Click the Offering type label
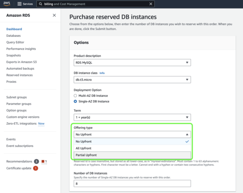 pyautogui.click(x=83, y=128)
